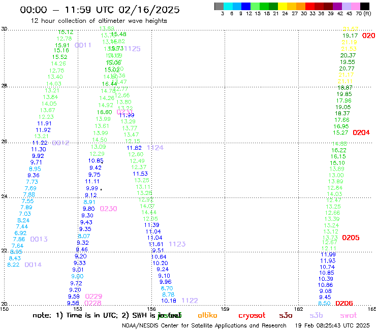376x330 pixels.
Task: Click wave height value 11.82
Action: (x=134, y=148)
